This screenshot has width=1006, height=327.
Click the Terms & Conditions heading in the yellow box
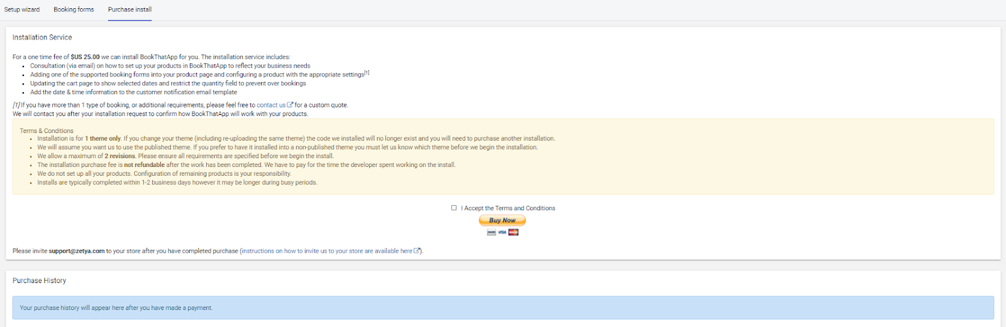coord(47,131)
